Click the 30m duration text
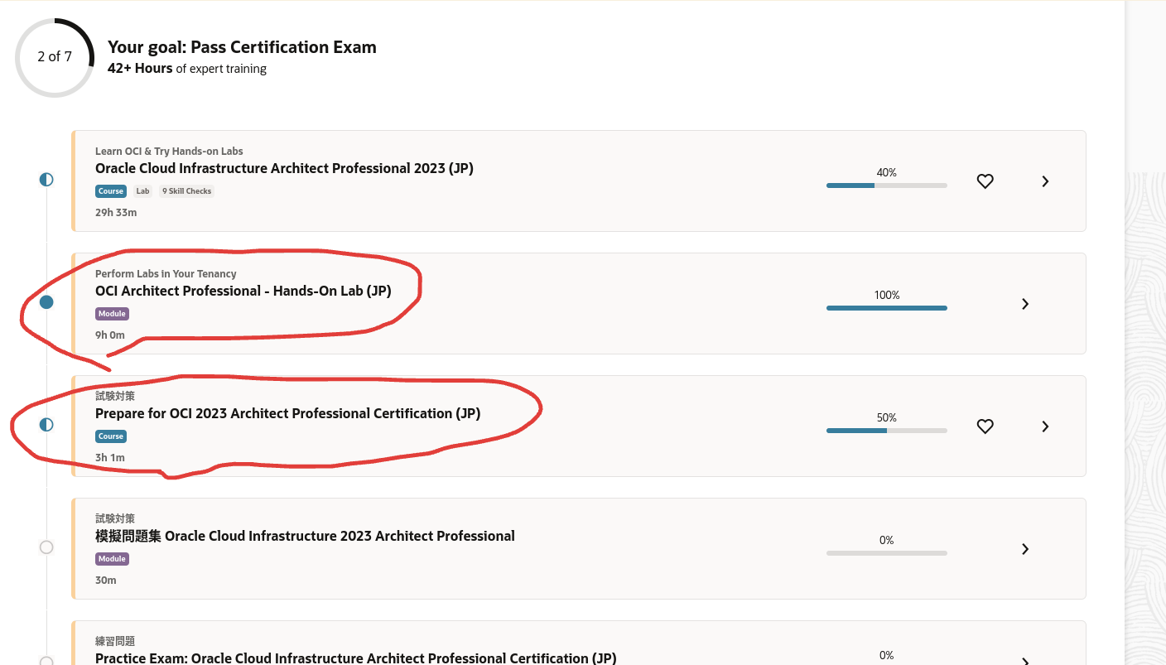 click(106, 581)
